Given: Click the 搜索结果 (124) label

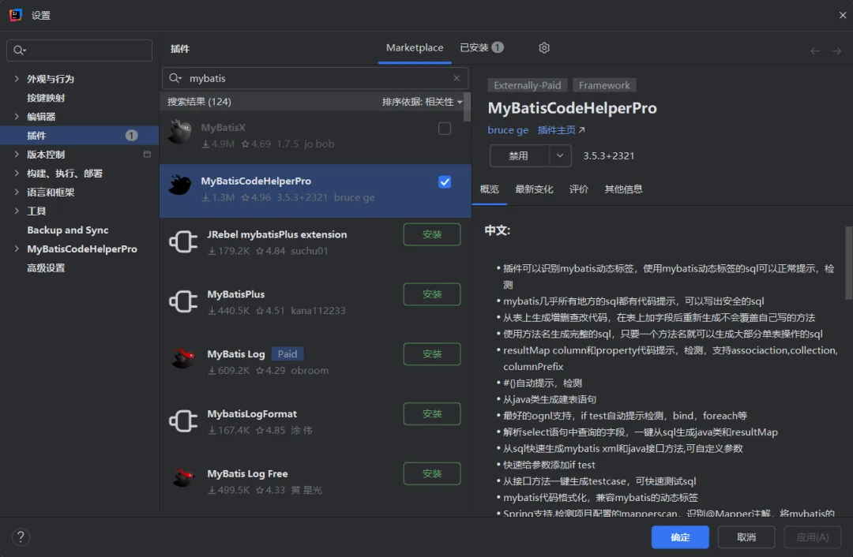Looking at the screenshot, I should [x=199, y=102].
